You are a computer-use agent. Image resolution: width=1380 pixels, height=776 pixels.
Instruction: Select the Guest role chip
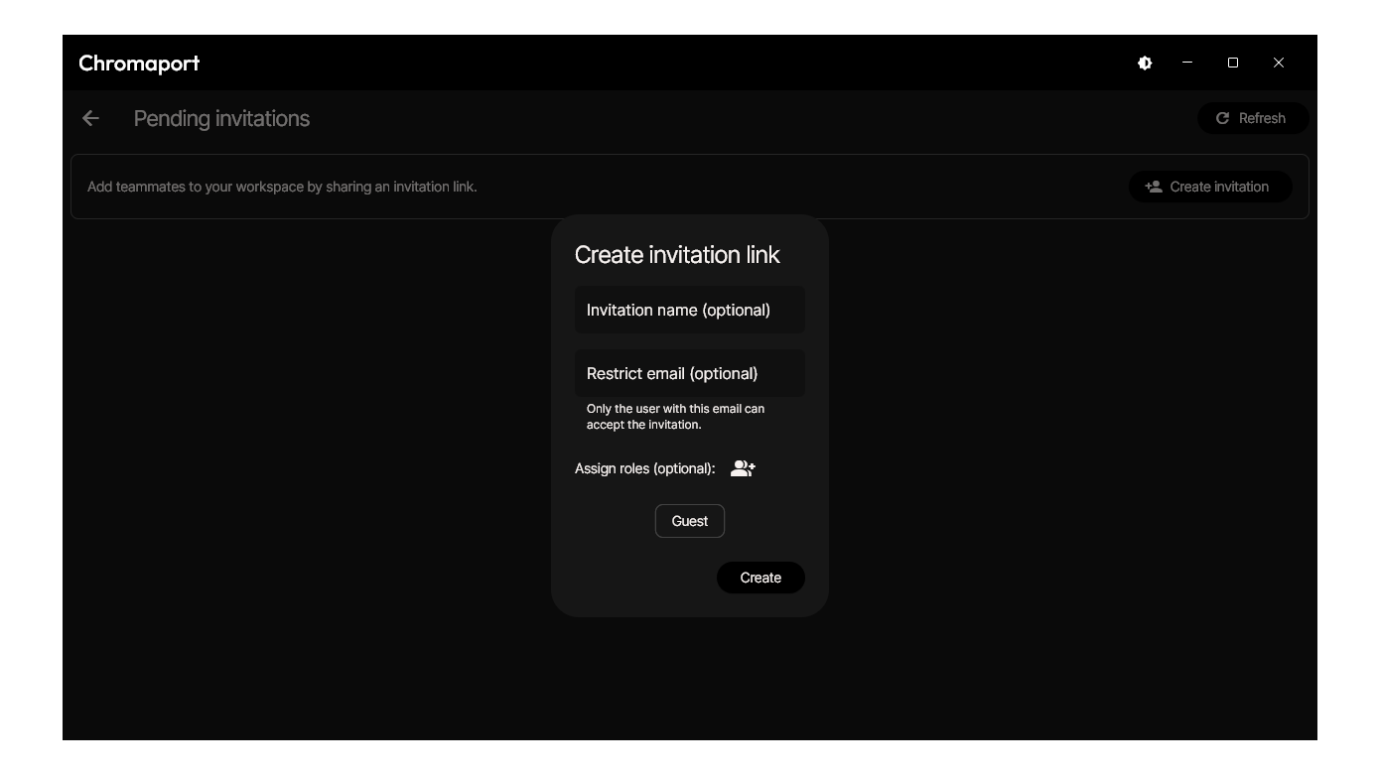click(689, 521)
